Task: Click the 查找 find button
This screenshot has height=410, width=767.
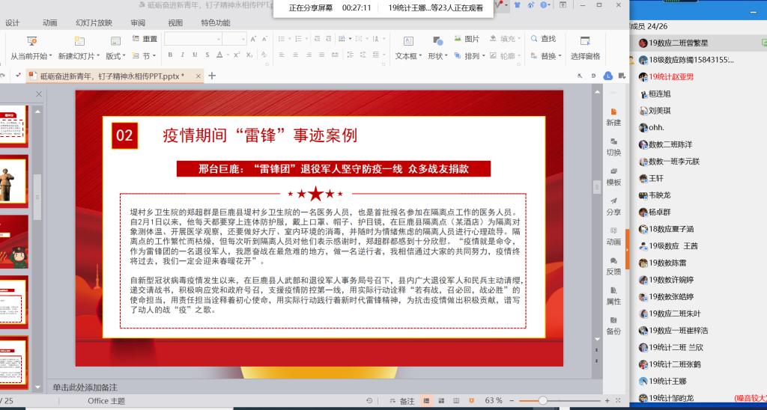Action: [x=544, y=39]
